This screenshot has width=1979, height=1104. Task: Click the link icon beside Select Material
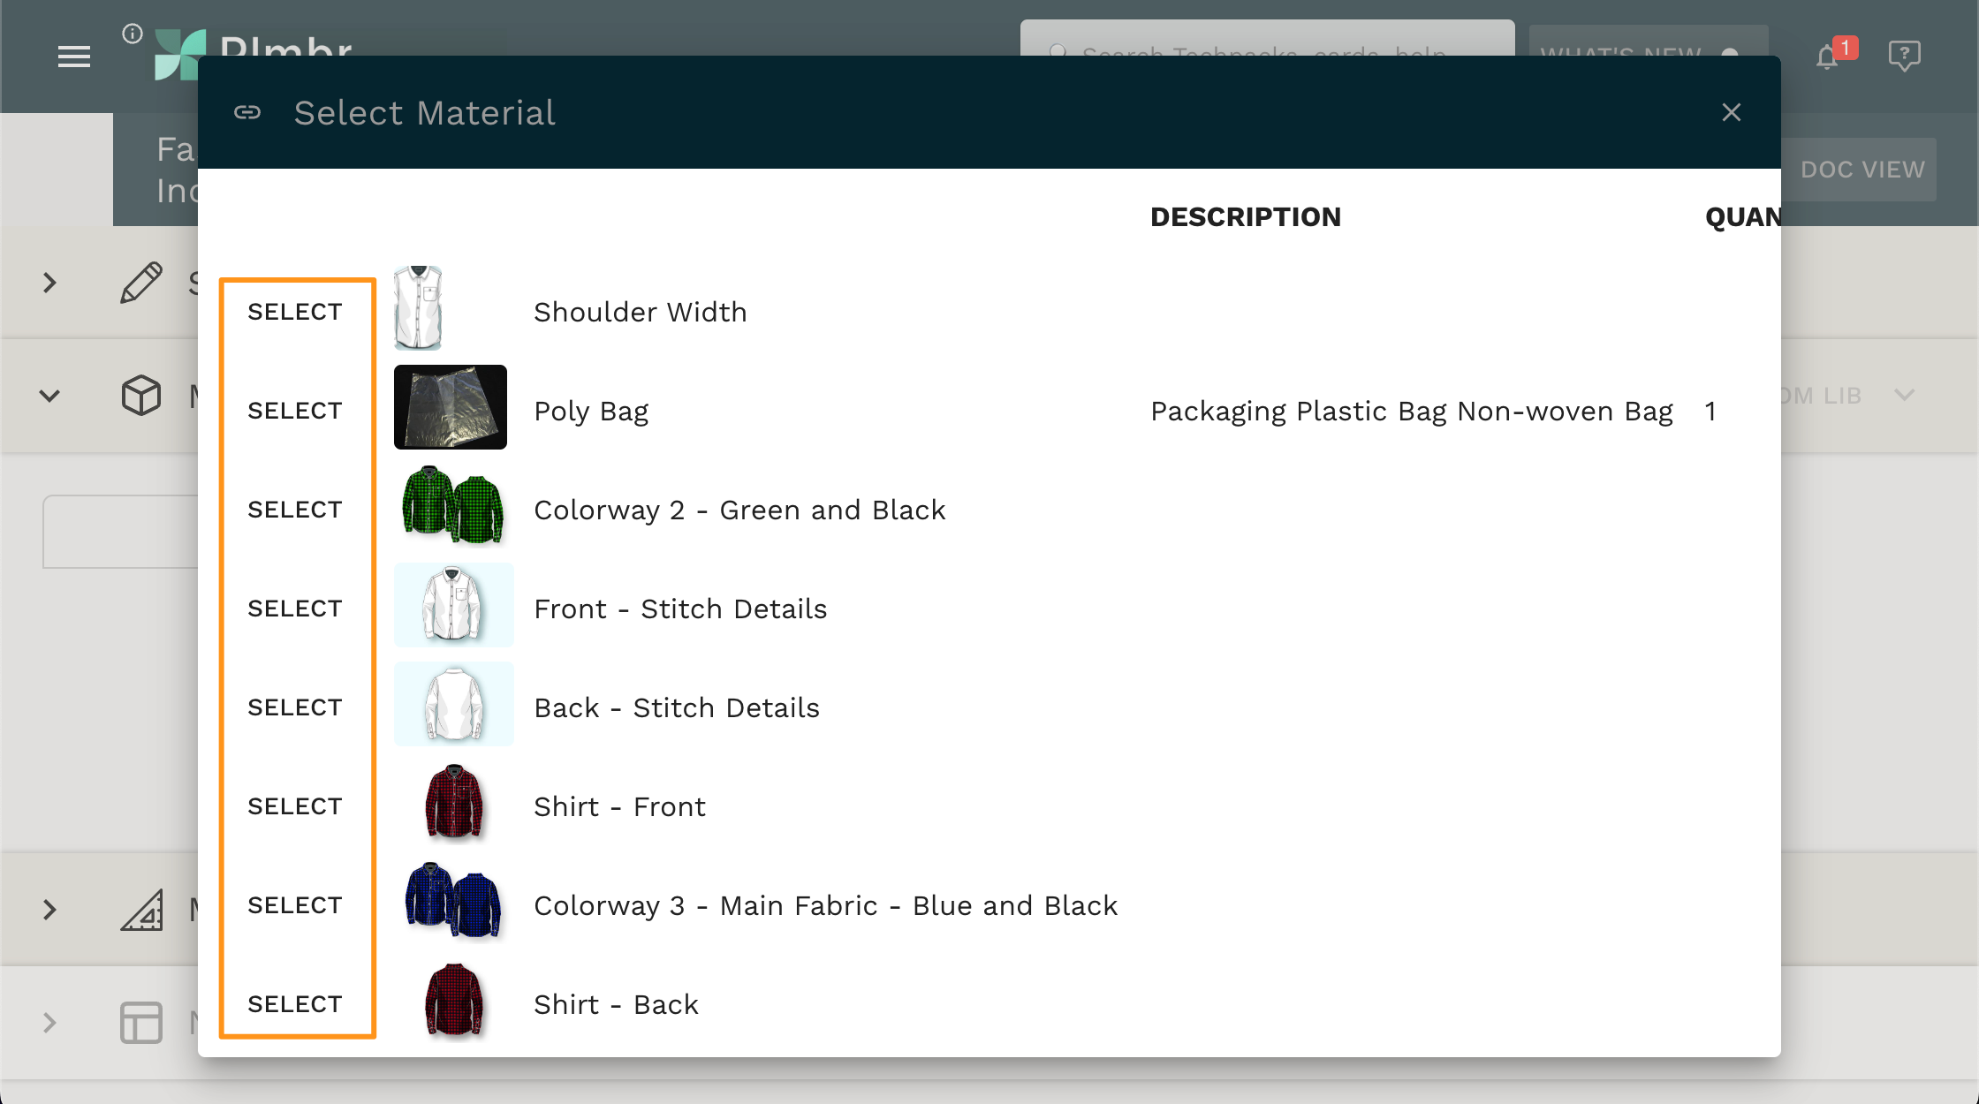247,112
